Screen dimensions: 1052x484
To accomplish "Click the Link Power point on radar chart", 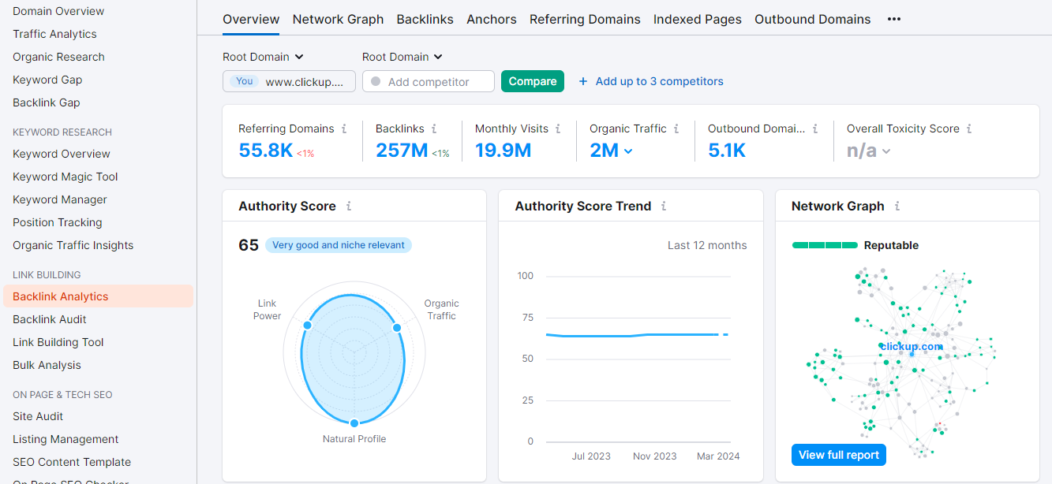I will [x=308, y=326].
